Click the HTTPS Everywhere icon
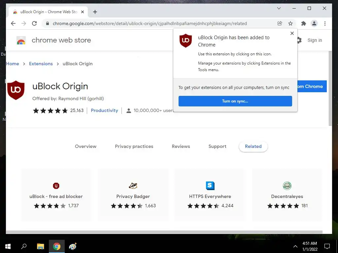 (x=210, y=186)
